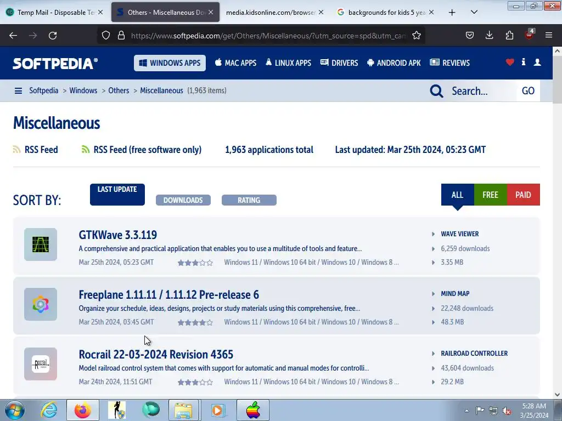
Task: Click the search magnifier icon
Action: 436,91
